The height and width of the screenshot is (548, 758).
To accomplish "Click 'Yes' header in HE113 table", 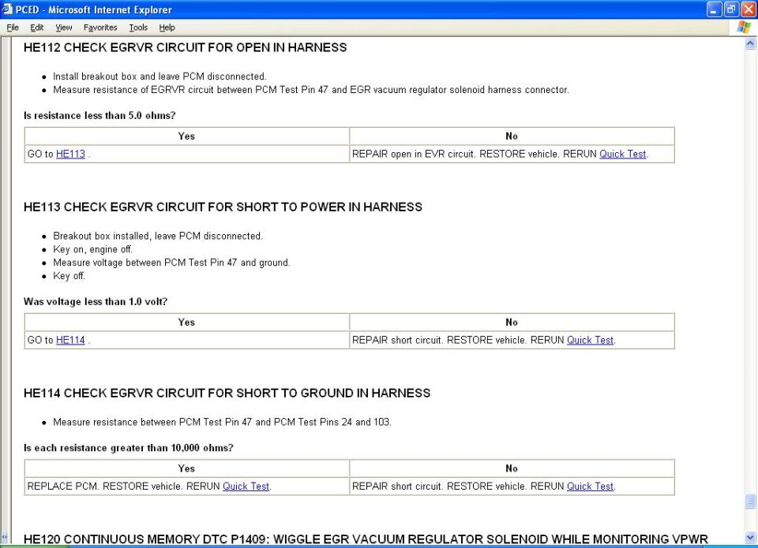I will point(186,322).
